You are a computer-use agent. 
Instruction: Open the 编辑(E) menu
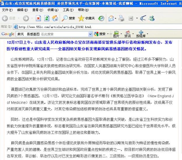22,10
